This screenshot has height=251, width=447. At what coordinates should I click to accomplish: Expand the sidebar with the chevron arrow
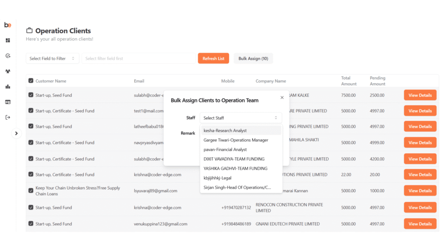17,133
